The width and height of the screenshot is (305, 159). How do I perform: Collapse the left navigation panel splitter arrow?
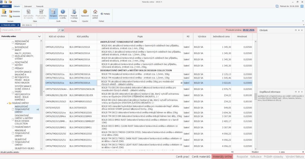point(44,91)
